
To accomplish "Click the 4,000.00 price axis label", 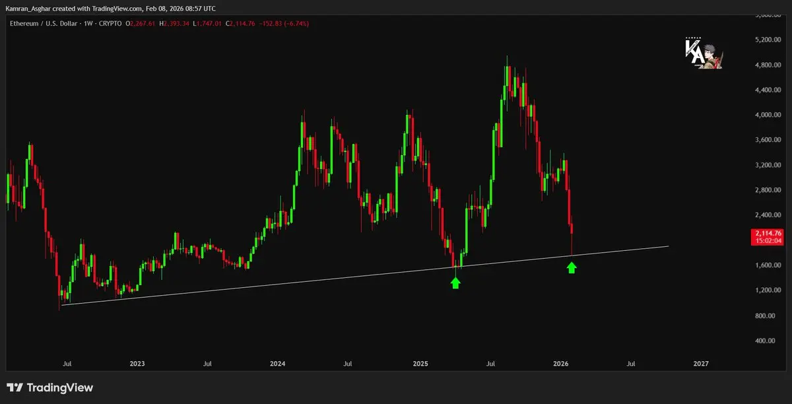I will 767,115.
